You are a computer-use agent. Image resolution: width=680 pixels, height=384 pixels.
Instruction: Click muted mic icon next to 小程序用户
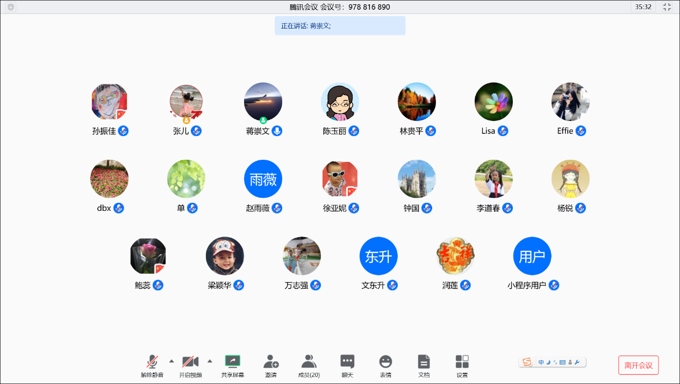pos(554,285)
